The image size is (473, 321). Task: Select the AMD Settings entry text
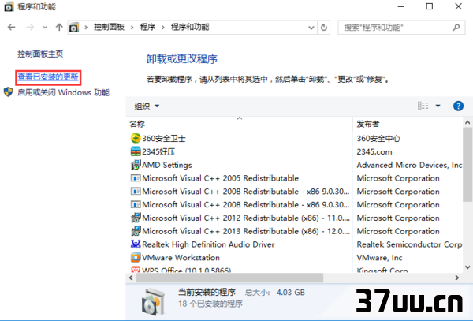click(167, 165)
